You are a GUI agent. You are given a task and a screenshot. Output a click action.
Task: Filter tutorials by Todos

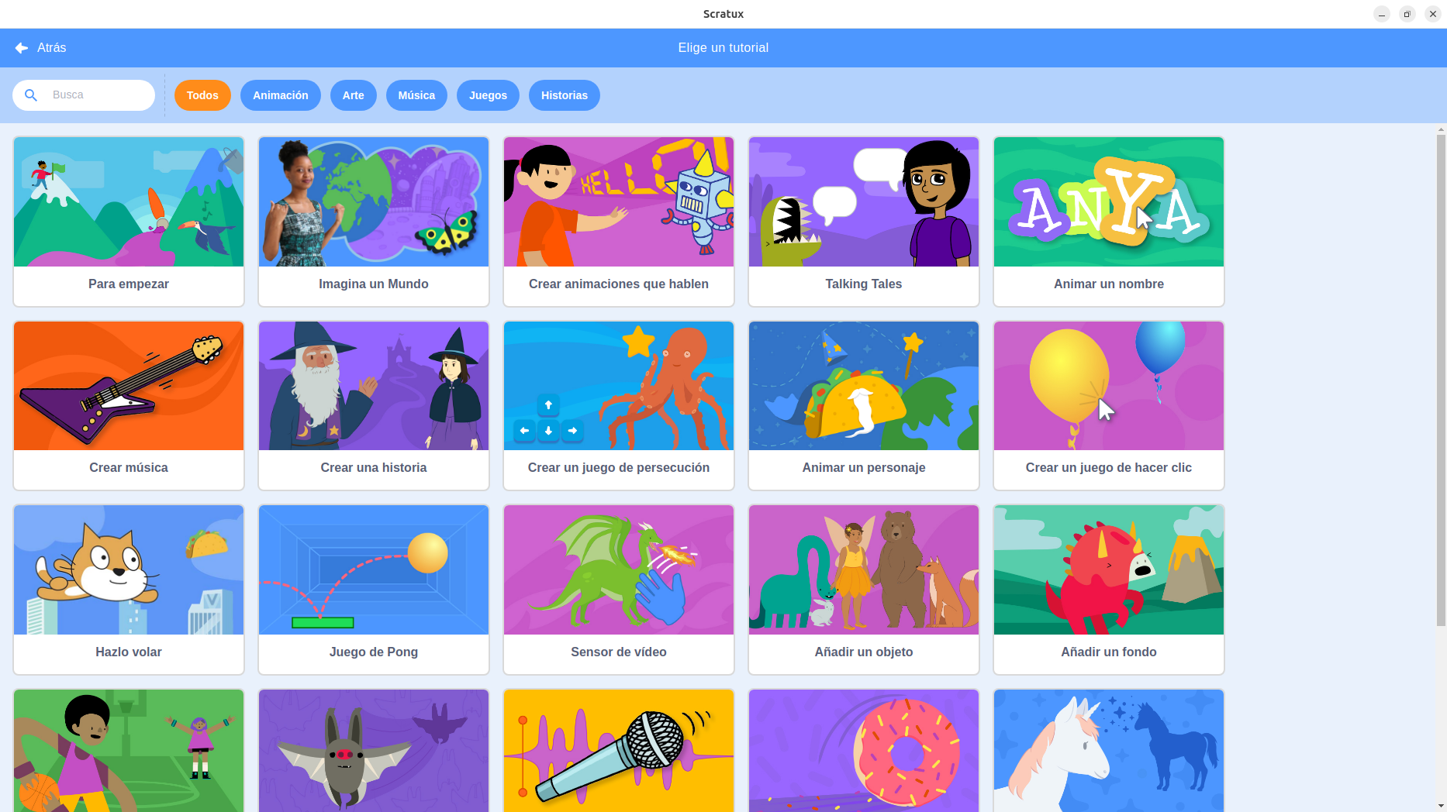[202, 95]
